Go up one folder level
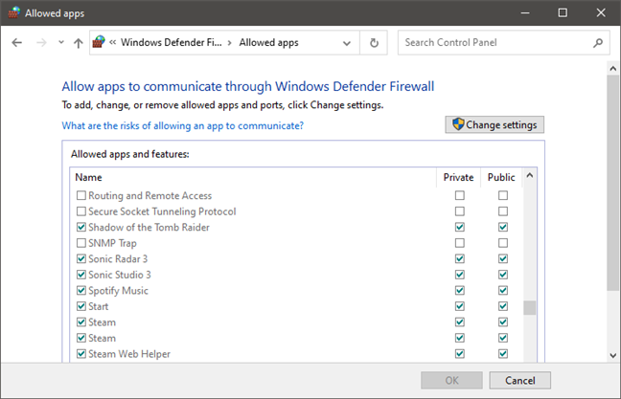 click(x=78, y=43)
